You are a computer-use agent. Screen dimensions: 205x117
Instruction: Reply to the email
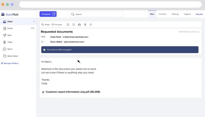46,25
